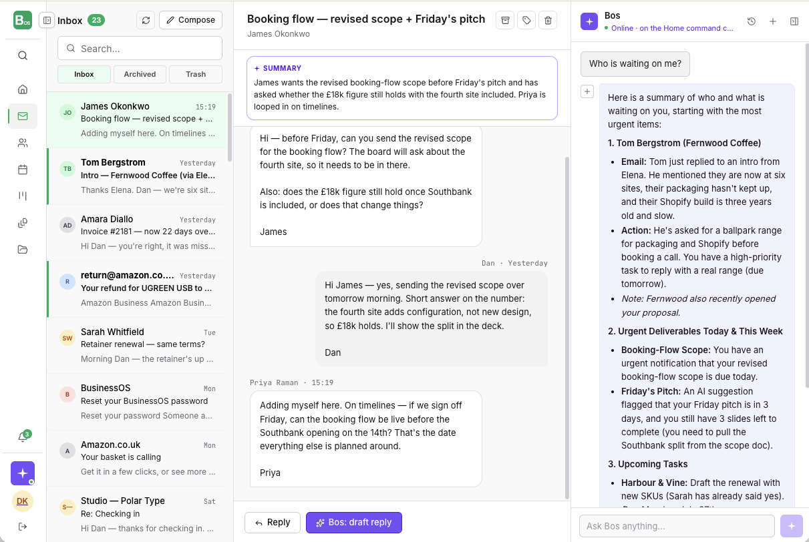Switch to the Inbox tab
This screenshot has width=809, height=542.
point(84,74)
